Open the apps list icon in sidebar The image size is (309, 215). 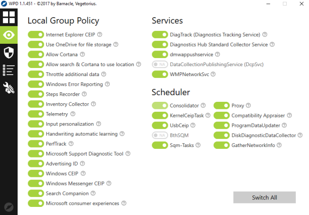[9, 70]
